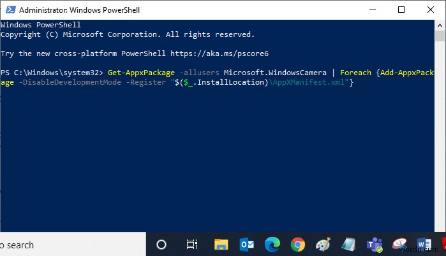Click the PowerShell icon in title bar

coord(10,10)
